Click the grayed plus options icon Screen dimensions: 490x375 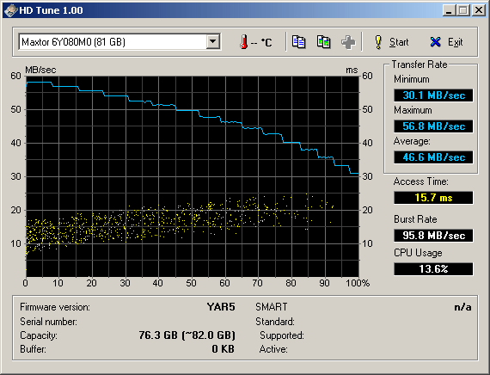pyautogui.click(x=348, y=42)
